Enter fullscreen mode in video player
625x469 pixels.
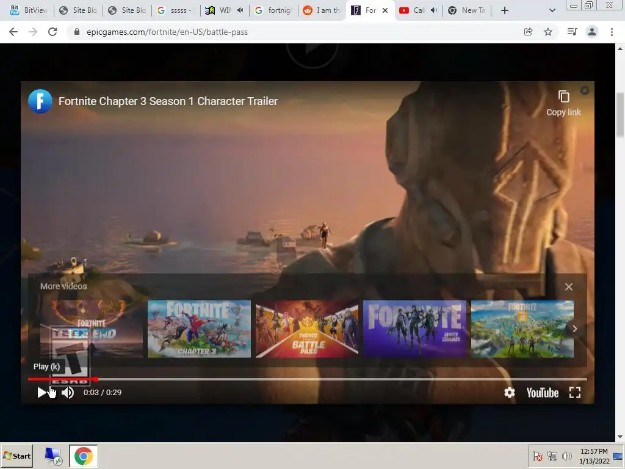pos(575,393)
